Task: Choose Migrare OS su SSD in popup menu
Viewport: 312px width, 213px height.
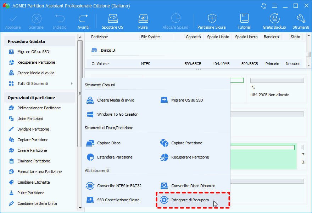Action: point(182,100)
